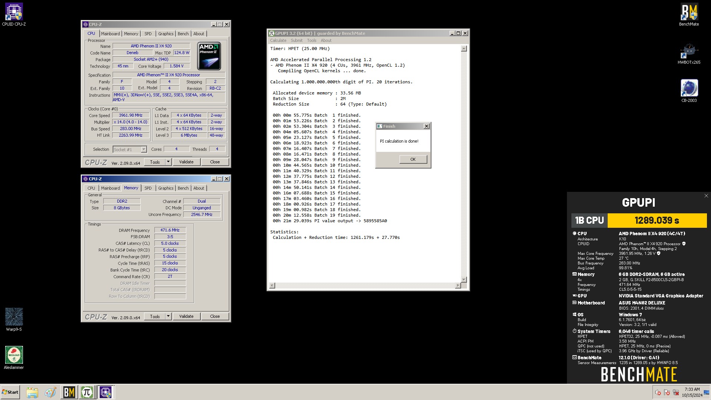The image size is (711, 400).
Task: Click the Bus Speed value 283.00 MHz
Action: pos(131,129)
